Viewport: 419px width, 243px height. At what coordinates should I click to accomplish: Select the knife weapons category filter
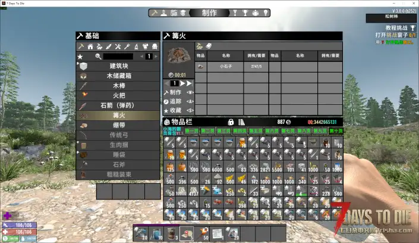click(x=109, y=46)
